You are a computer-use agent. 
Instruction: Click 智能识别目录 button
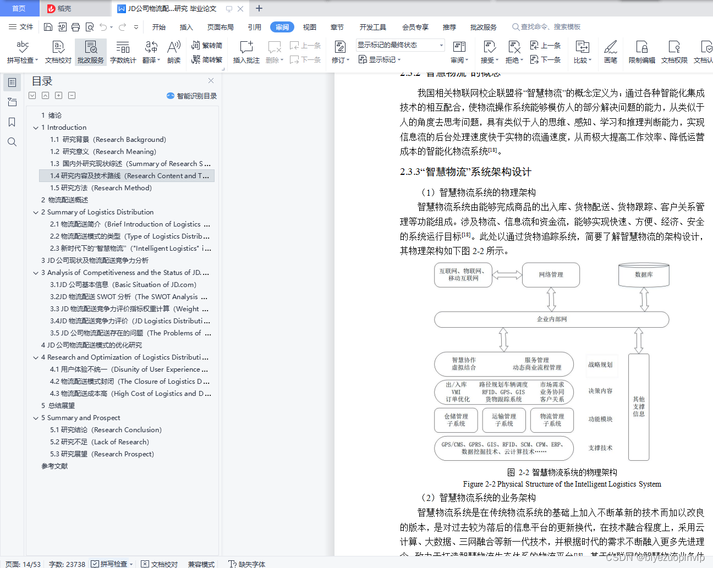click(192, 96)
